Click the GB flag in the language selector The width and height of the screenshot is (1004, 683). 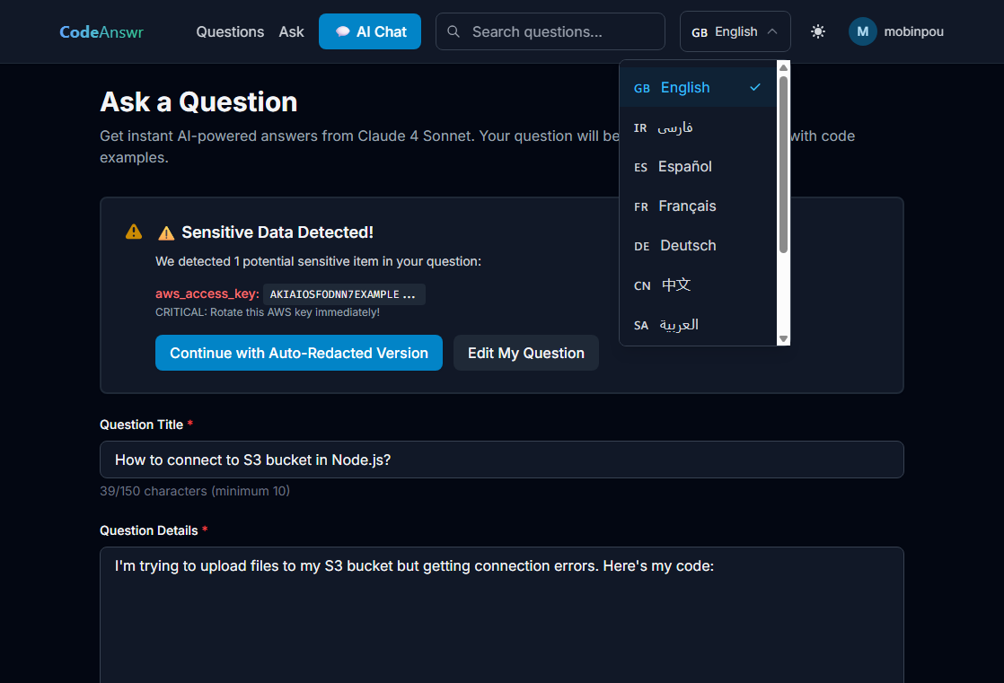click(699, 31)
